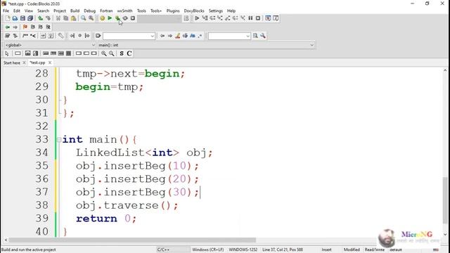Viewport: 450px width, 253px height.
Task: Expand the search text combo box
Action: click(x=152, y=36)
